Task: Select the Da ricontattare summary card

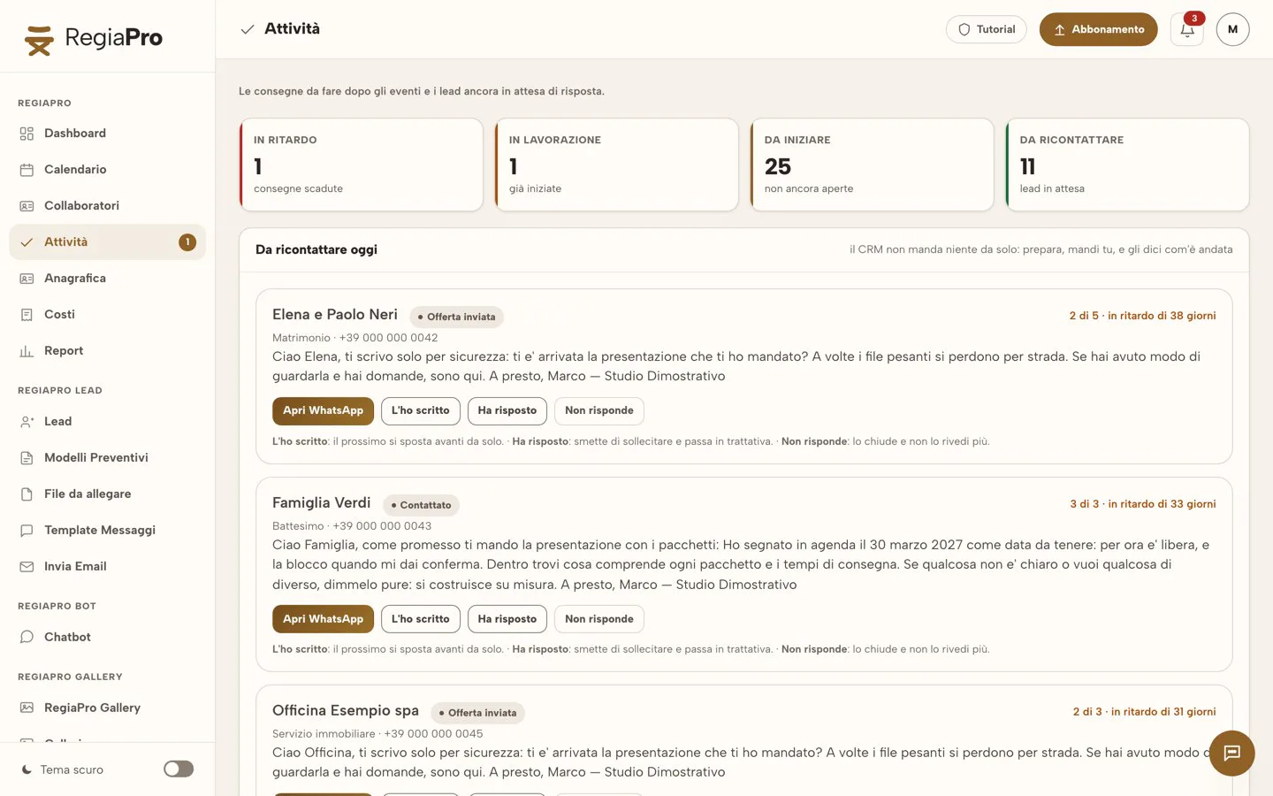Action: point(1127,165)
